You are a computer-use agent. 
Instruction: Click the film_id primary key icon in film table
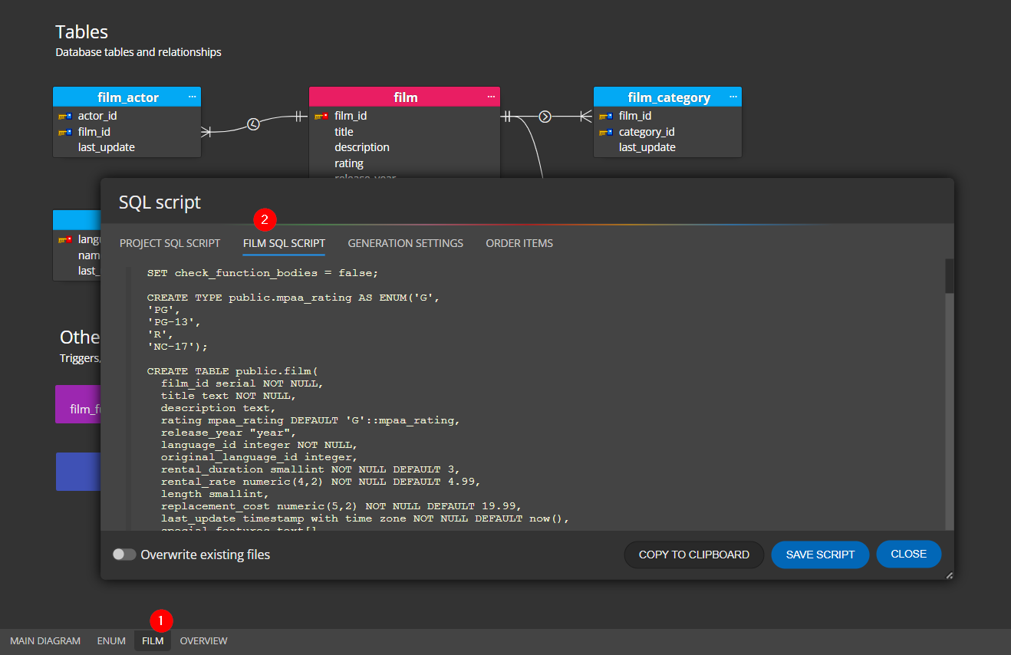coord(321,116)
